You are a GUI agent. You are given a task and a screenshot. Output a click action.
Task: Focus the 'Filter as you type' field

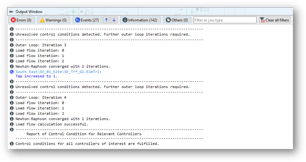tap(225, 20)
